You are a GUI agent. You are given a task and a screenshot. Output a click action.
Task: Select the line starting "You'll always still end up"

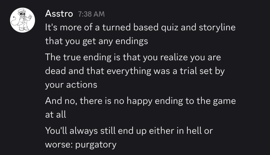point(129,130)
